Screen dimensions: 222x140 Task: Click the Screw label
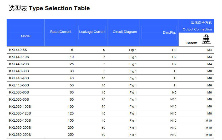coord(191,43)
